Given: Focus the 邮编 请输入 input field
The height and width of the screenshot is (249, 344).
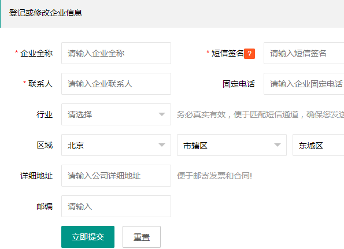Looking at the screenshot, I should (116, 206).
